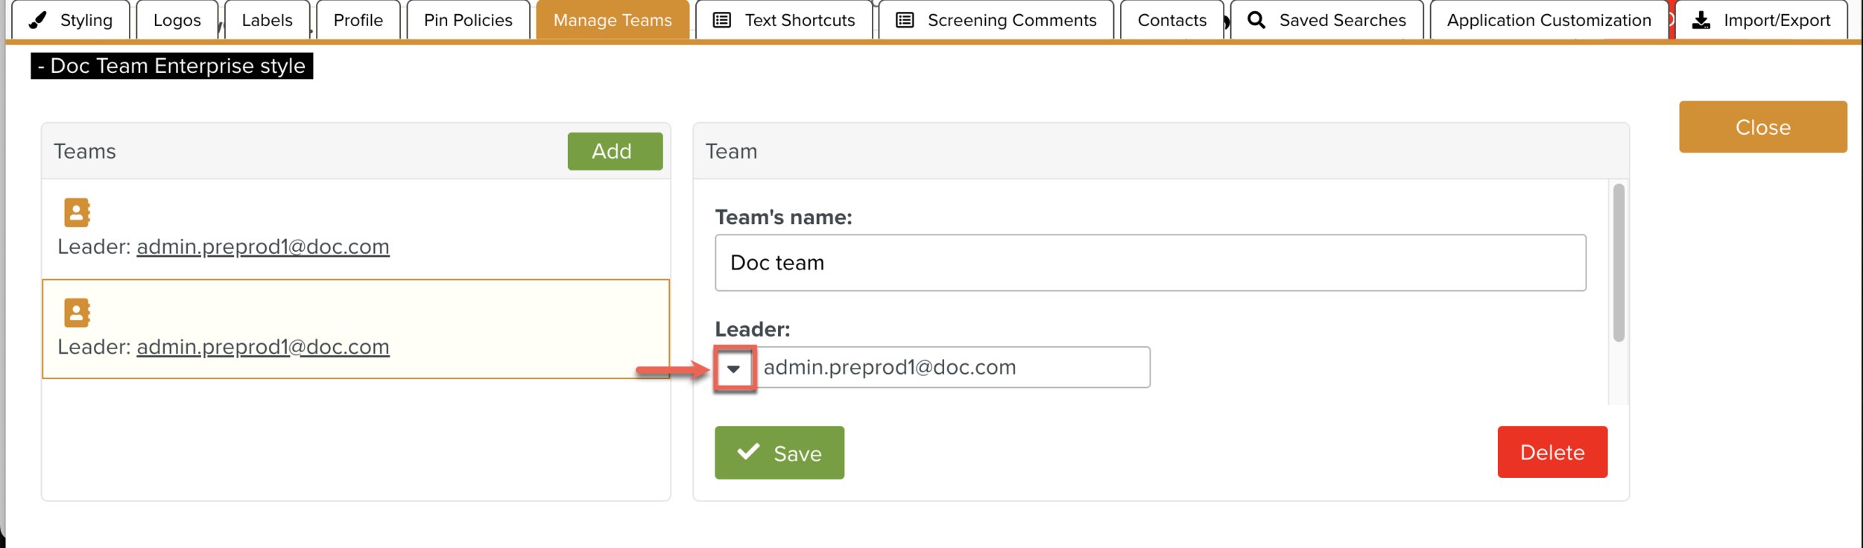
Task: Switch to the Labels tab
Action: click(x=267, y=20)
